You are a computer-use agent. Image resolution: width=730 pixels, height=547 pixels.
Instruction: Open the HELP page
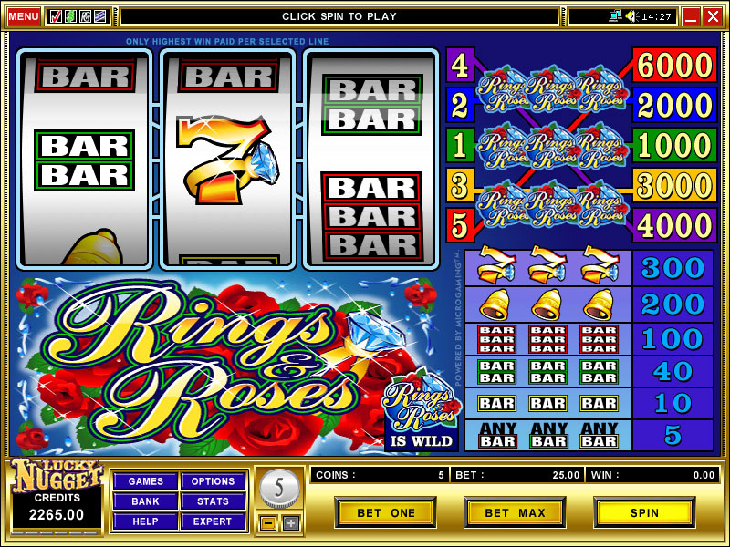coord(146,521)
